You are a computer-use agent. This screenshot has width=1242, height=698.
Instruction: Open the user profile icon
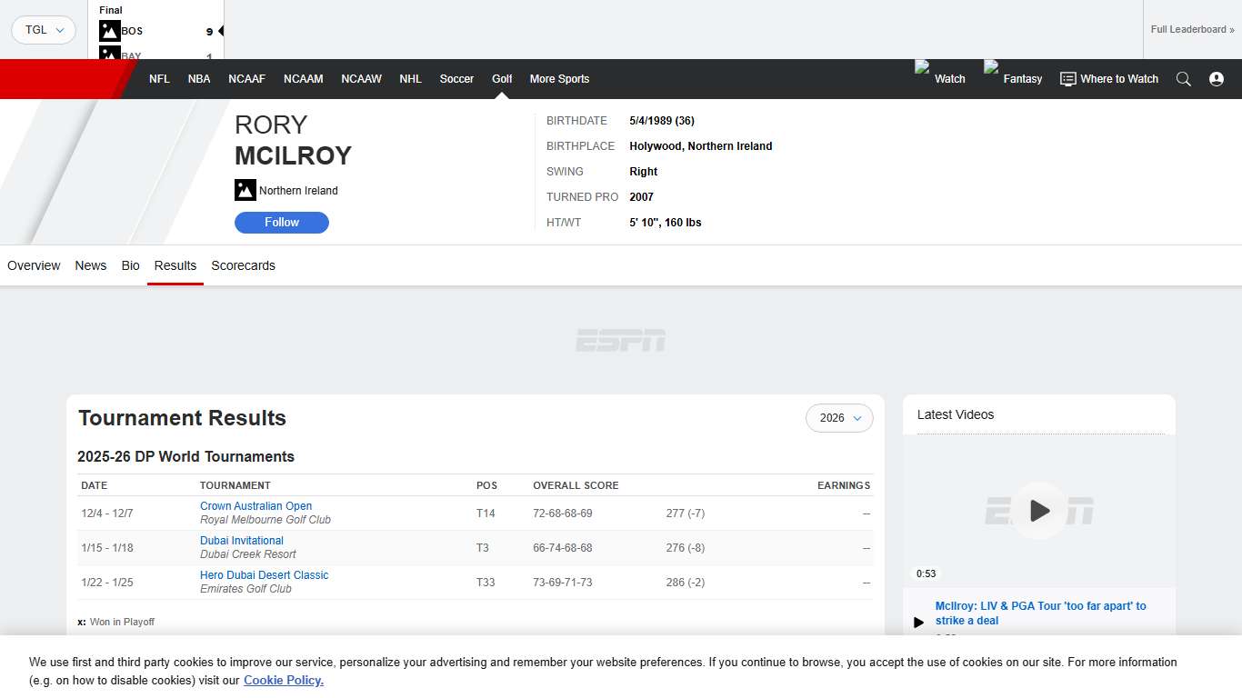click(1217, 79)
